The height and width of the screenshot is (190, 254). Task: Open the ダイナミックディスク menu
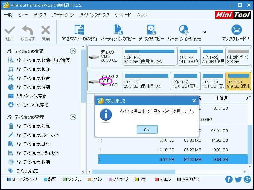coord(94,15)
